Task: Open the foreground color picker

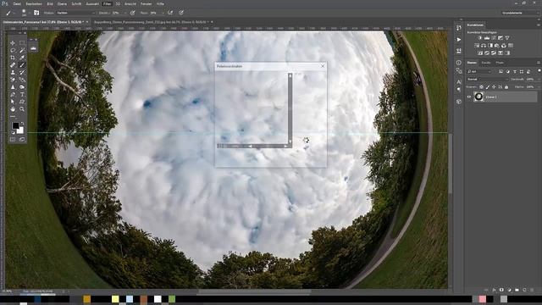Action: [15, 125]
